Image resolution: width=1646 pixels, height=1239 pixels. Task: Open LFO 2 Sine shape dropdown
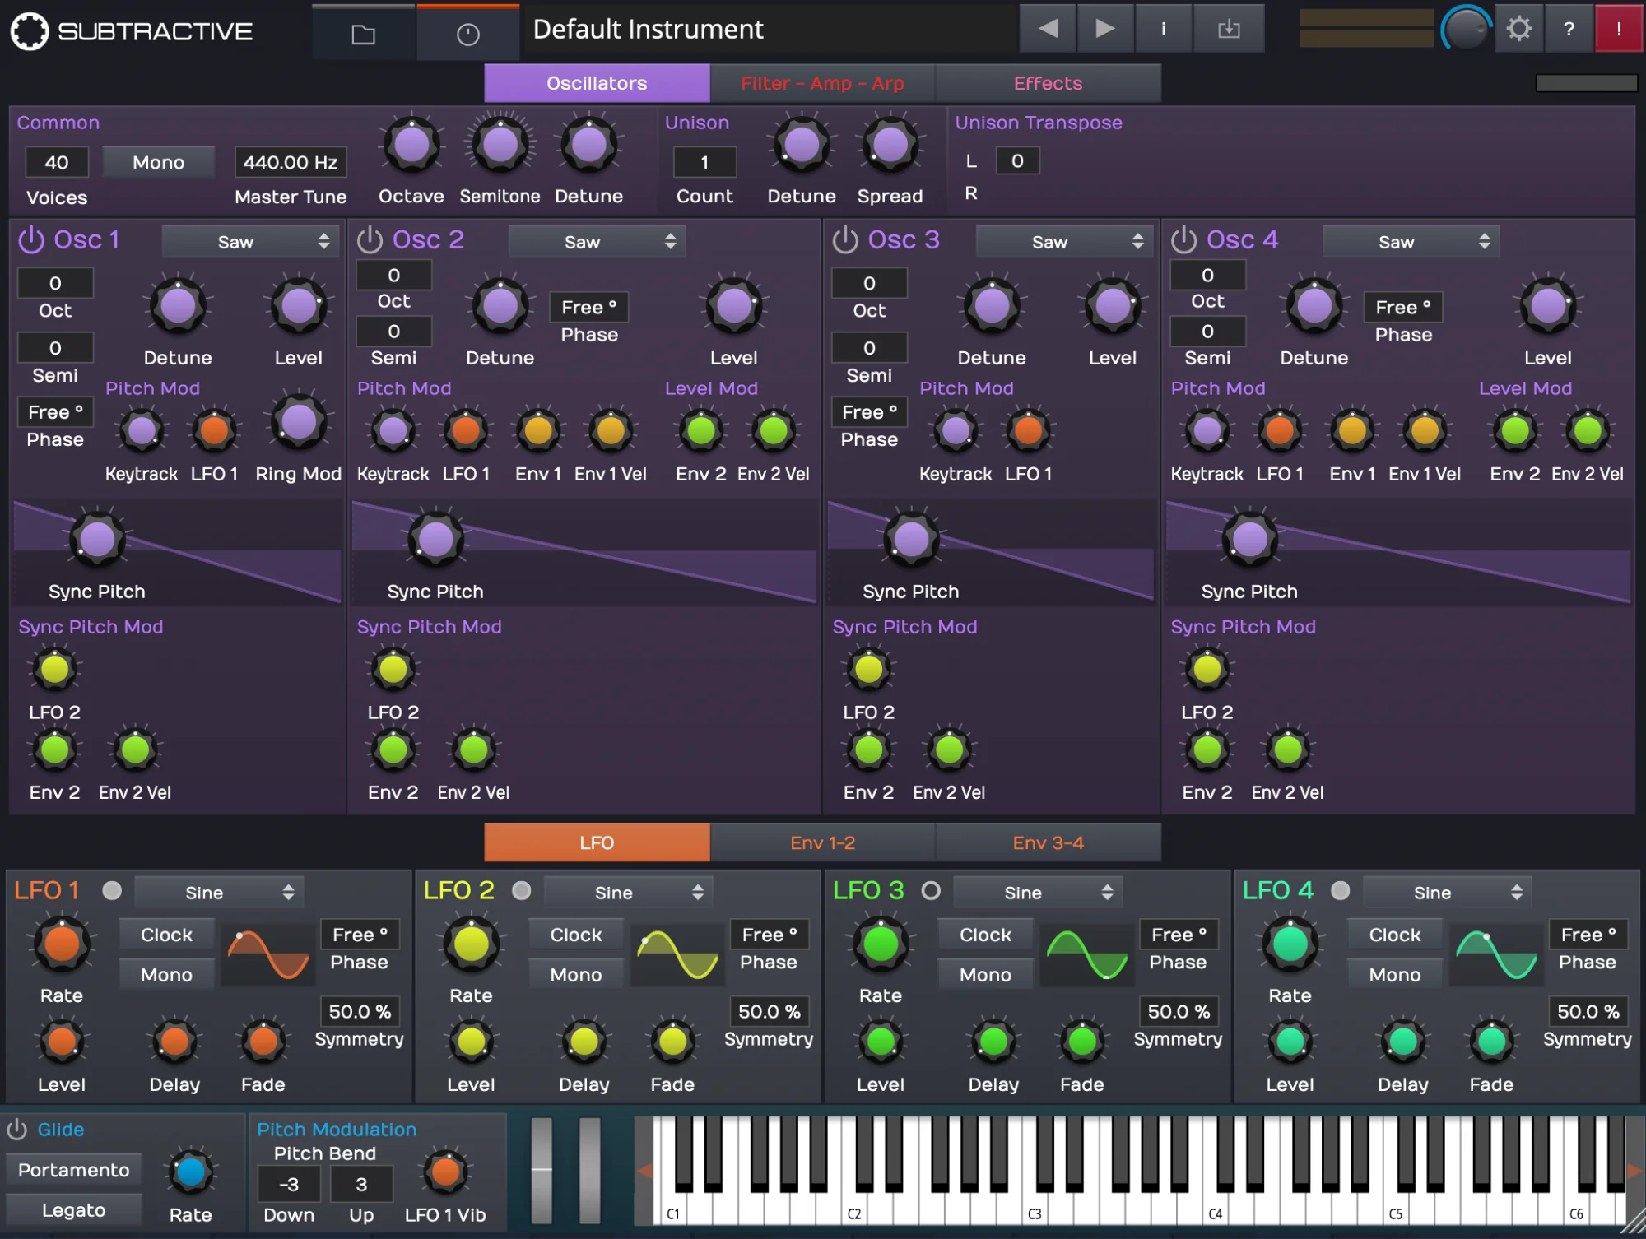[x=629, y=893]
